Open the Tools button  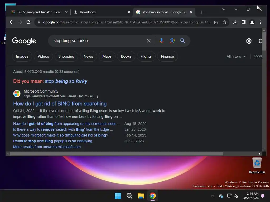[x=258, y=56]
